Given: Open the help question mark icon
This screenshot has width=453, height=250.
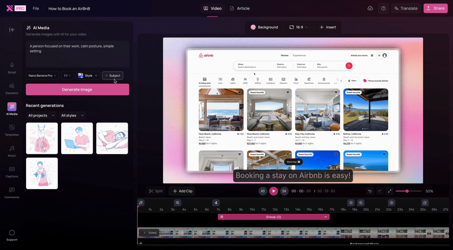Looking at the screenshot, I should point(383,8).
